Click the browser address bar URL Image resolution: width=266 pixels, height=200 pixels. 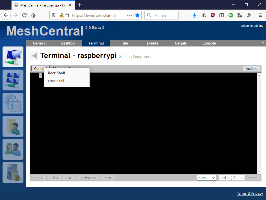point(94,15)
